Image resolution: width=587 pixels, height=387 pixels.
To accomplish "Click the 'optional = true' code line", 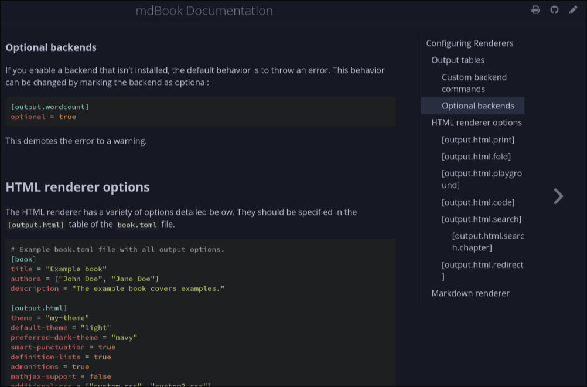I will (43, 117).
